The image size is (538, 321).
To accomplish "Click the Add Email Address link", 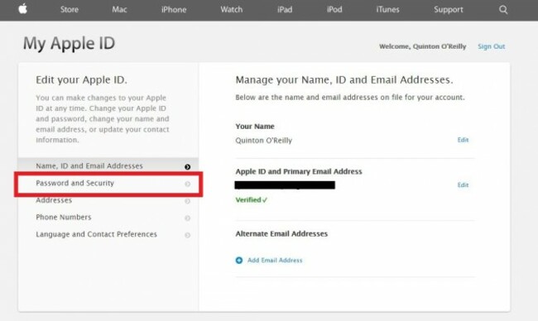I will click(x=275, y=261).
